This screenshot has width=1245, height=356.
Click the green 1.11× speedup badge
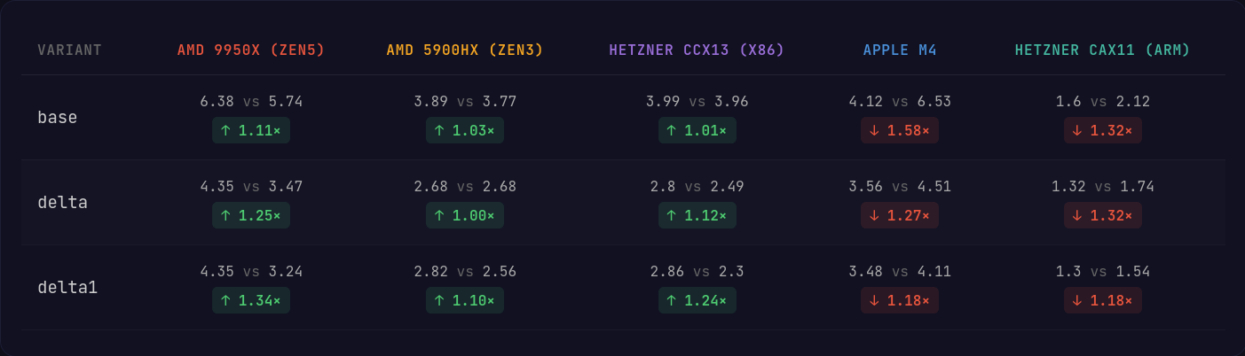click(251, 131)
